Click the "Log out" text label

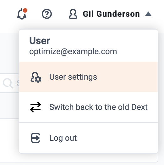[x=63, y=138]
